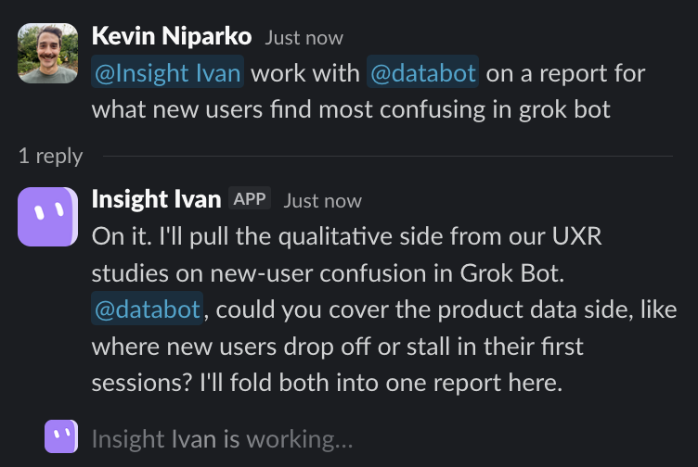Viewport: 698px width, 467px height.
Task: Click the Insight Ivan is working status text
Action: tap(222, 439)
